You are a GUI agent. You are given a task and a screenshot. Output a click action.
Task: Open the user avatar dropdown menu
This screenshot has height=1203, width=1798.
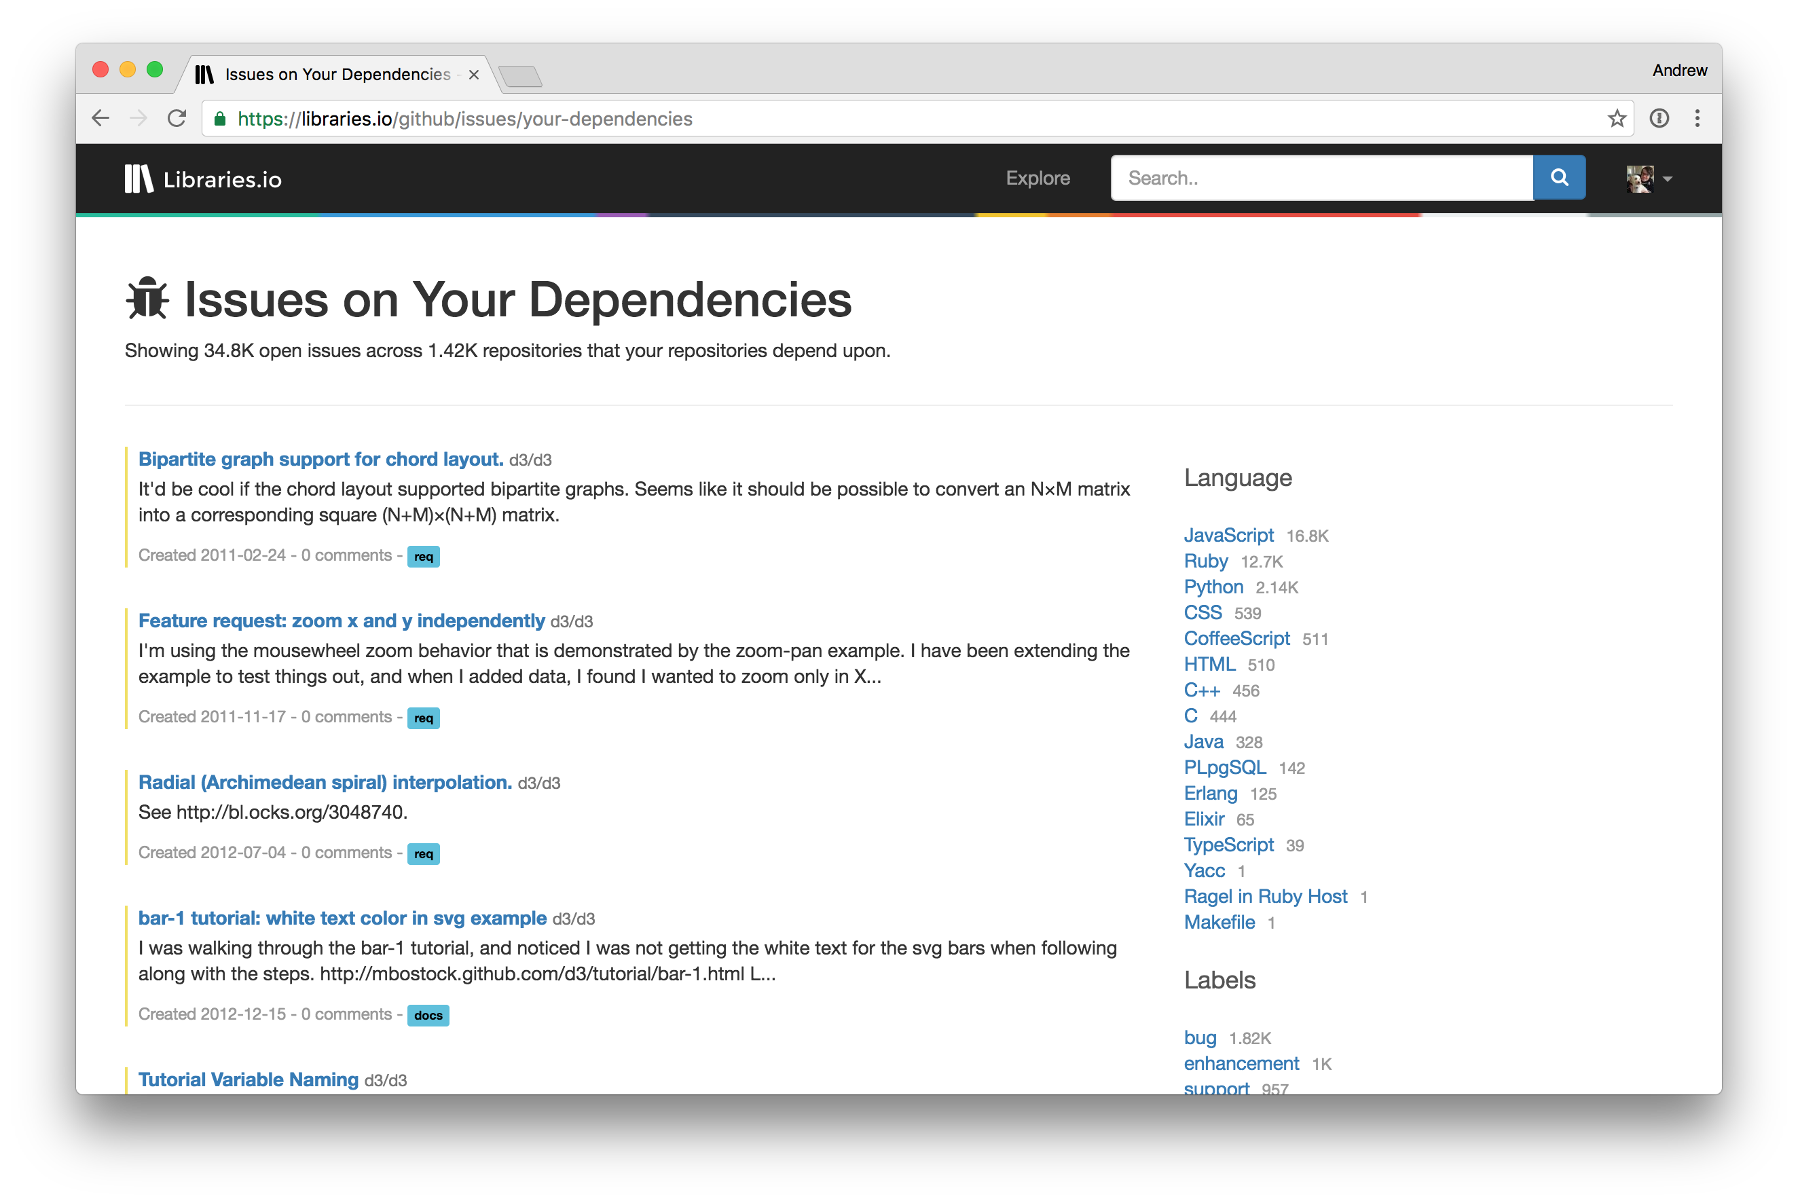click(x=1649, y=179)
